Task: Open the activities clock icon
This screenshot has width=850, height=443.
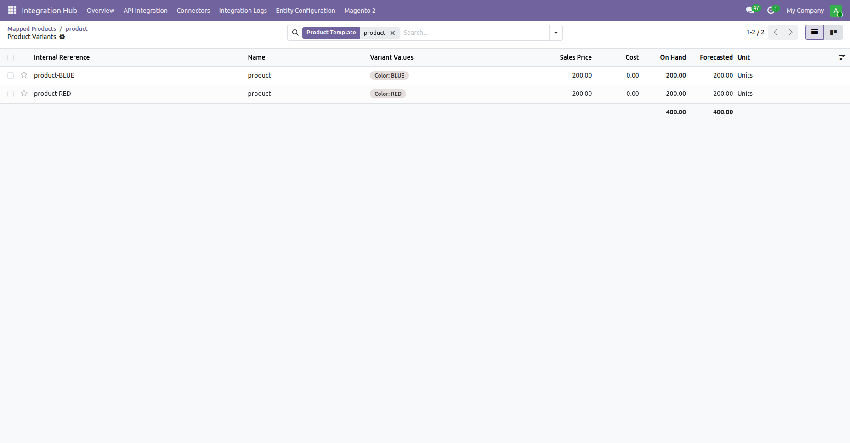Action: [x=771, y=10]
